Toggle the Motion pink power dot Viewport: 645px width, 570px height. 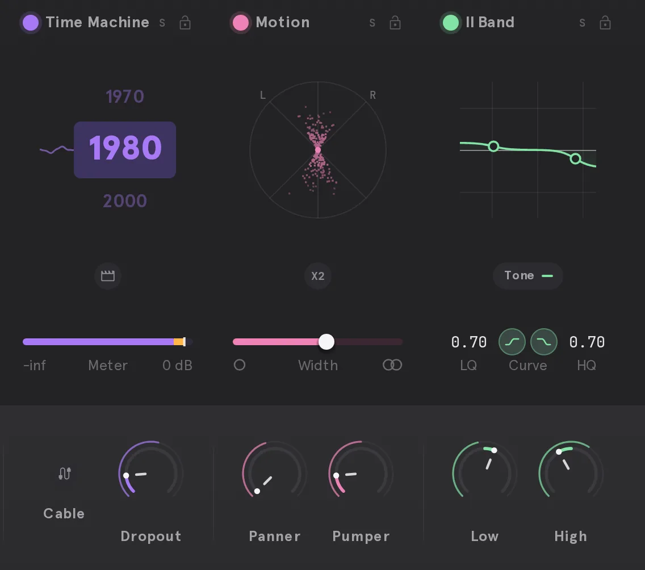click(x=241, y=23)
